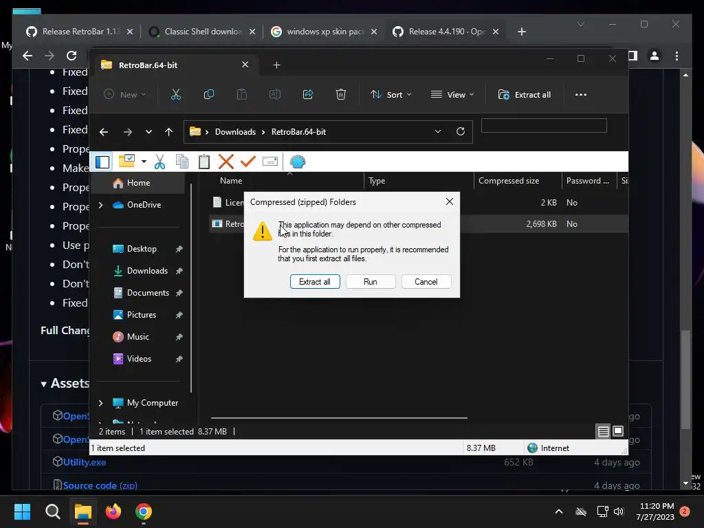
Task: Collapse the Assets section on GitHub page
Action: tap(43, 384)
